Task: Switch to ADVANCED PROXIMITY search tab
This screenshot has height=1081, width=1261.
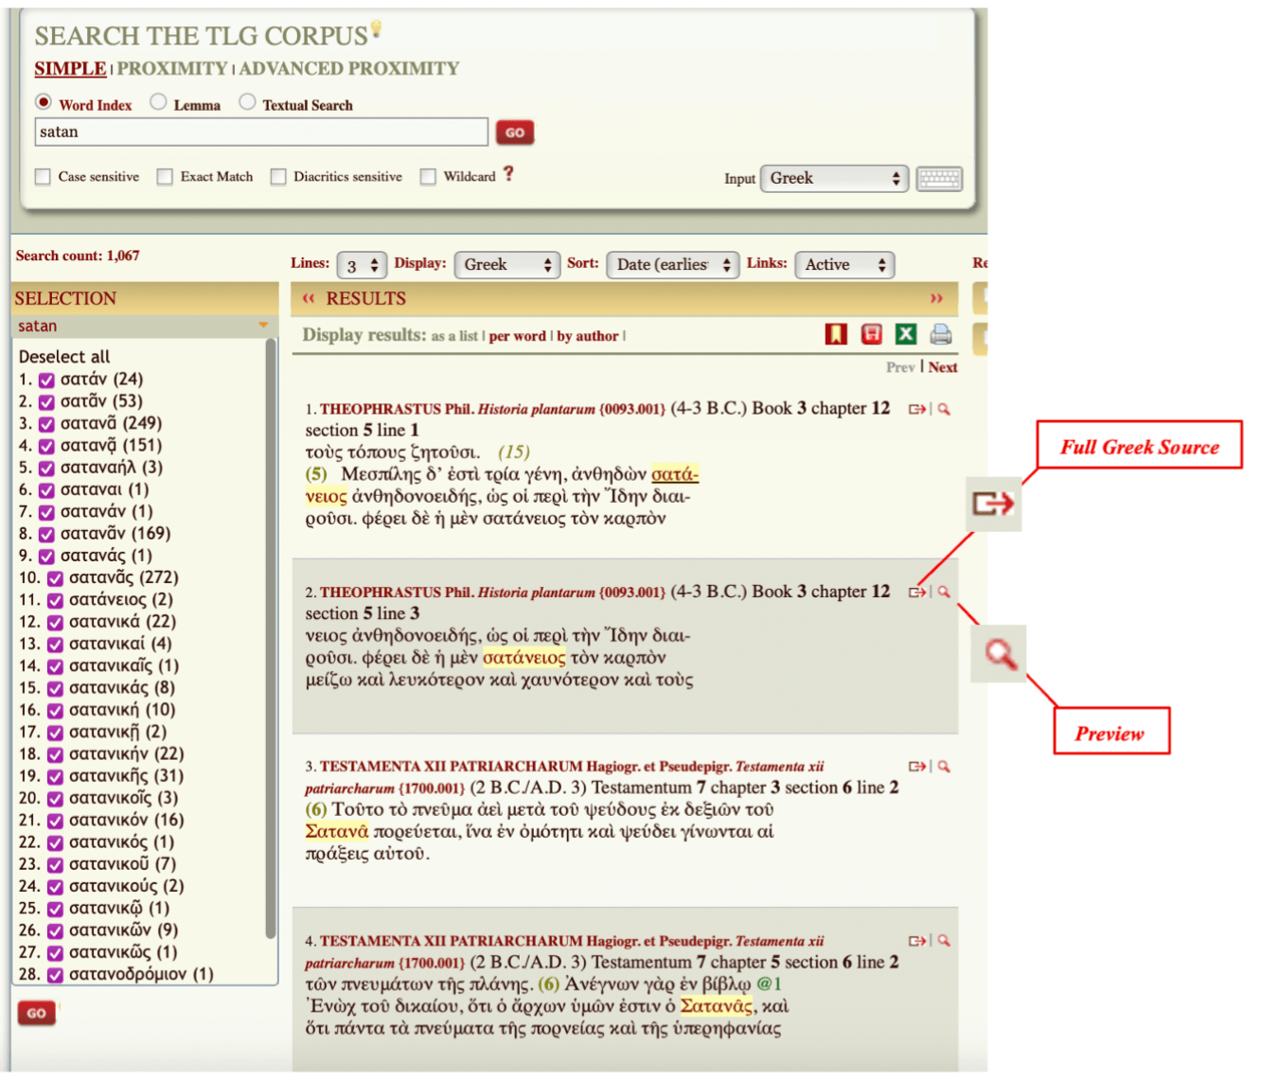Action: coord(348,69)
